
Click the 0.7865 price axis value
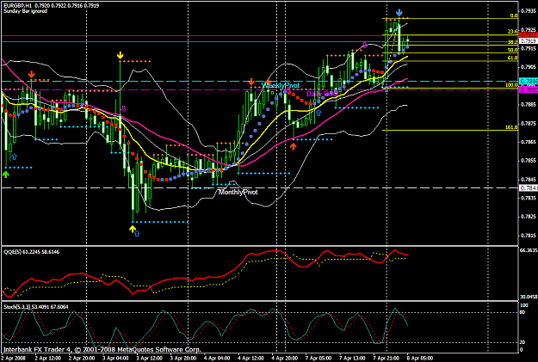pos(529,142)
